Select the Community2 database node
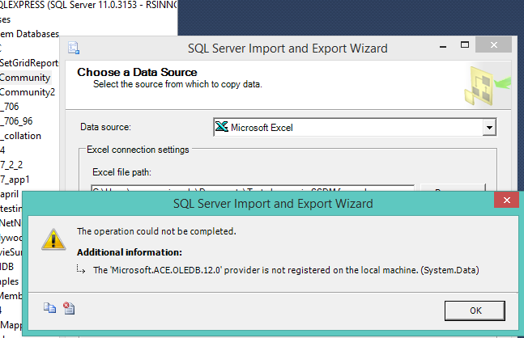This screenshot has height=338, width=524. [x=28, y=92]
